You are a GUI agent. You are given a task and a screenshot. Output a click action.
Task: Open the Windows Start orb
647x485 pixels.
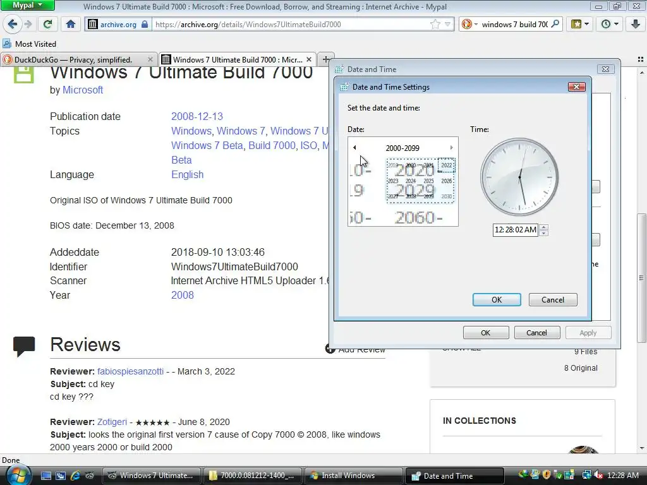click(x=17, y=475)
